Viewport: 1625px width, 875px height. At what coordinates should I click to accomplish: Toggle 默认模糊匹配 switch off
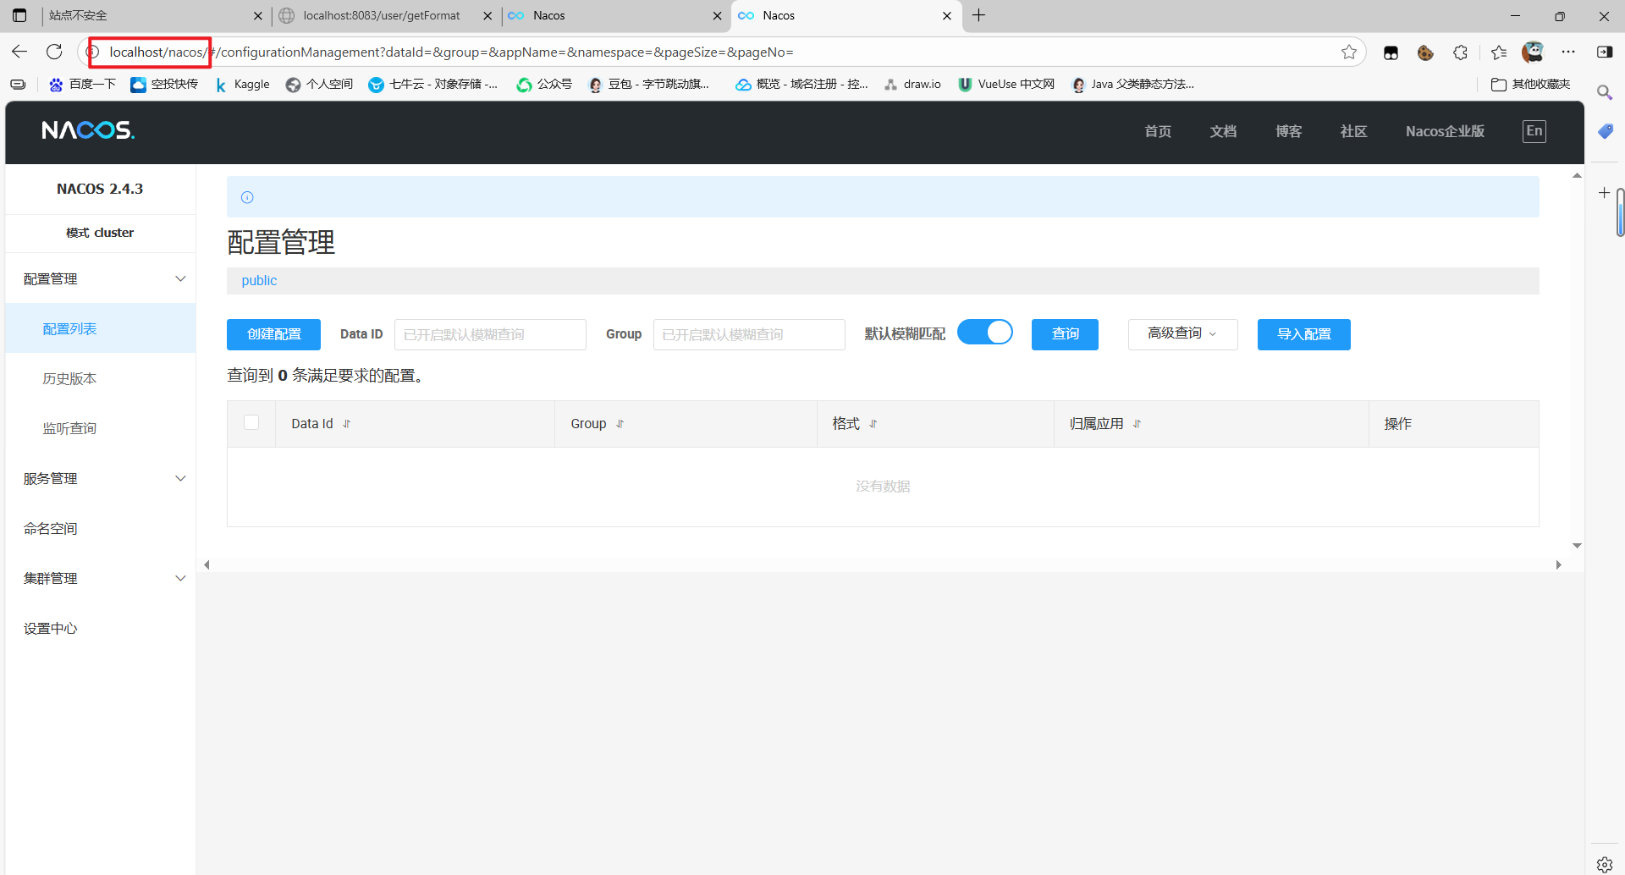(985, 333)
